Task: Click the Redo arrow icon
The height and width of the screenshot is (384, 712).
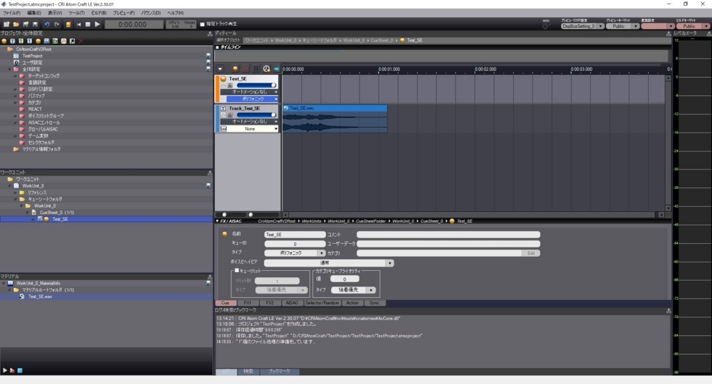Action: [x=56, y=24]
